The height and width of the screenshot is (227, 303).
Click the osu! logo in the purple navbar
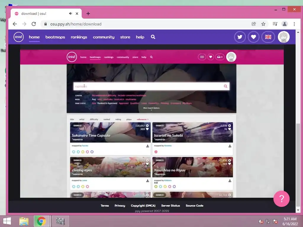pyautogui.click(x=19, y=37)
